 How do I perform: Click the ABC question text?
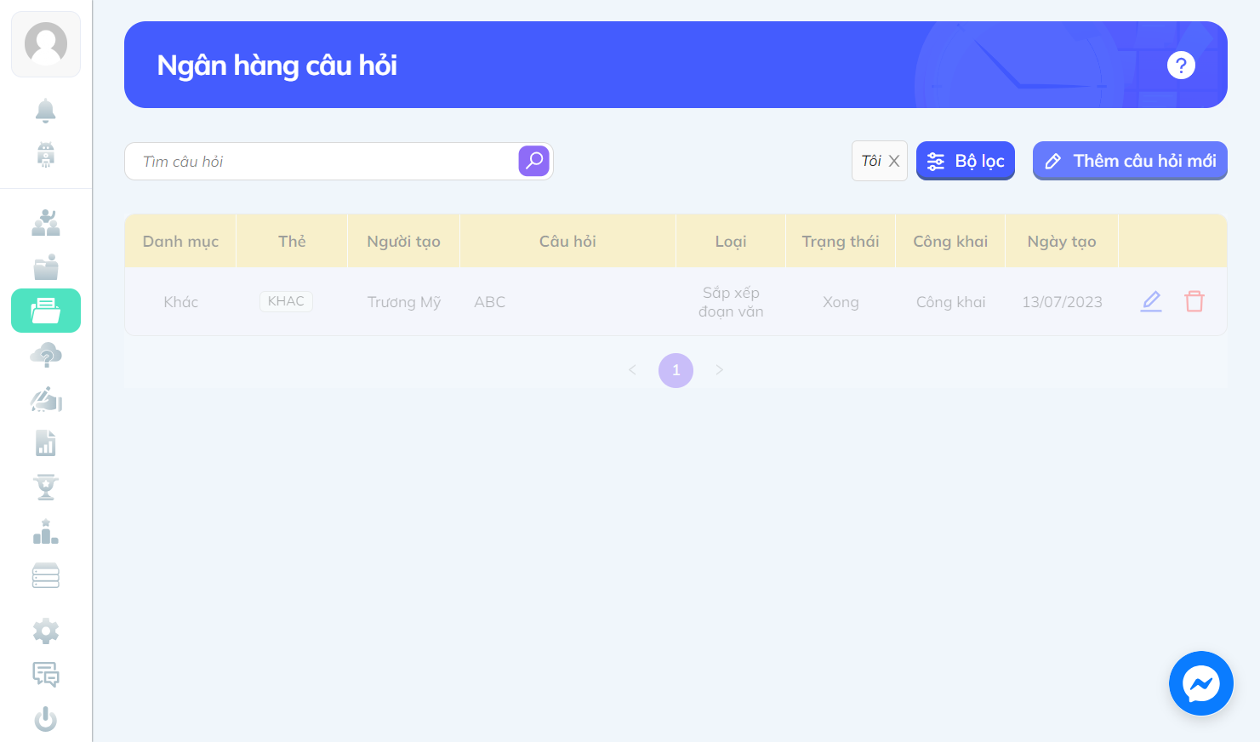(x=490, y=302)
